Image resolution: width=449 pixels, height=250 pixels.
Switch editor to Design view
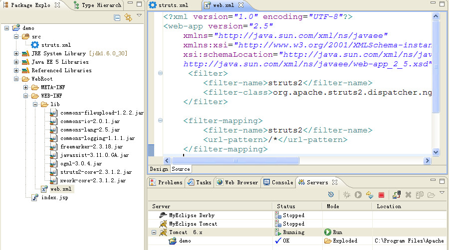coord(159,169)
